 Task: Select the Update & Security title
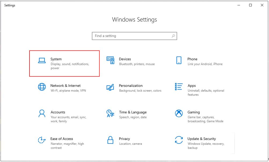(202, 139)
